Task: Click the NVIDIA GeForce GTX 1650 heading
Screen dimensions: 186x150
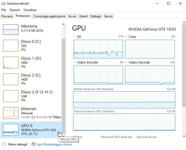Action: 152,29
